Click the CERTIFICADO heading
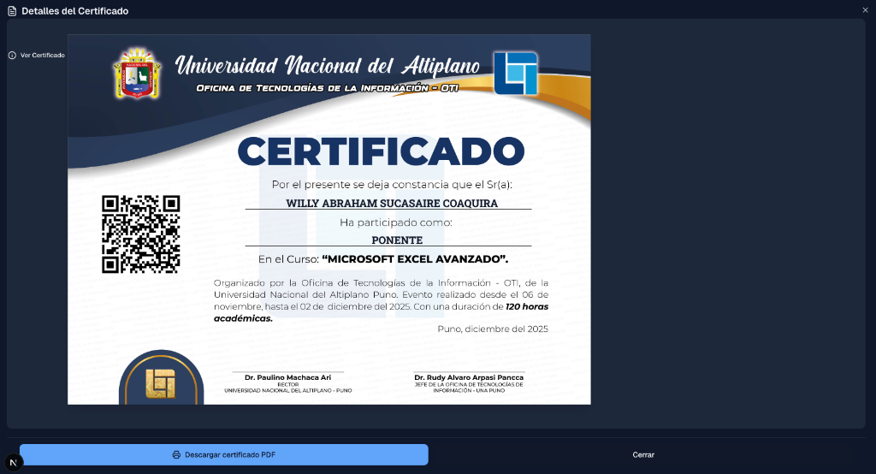 (x=381, y=151)
